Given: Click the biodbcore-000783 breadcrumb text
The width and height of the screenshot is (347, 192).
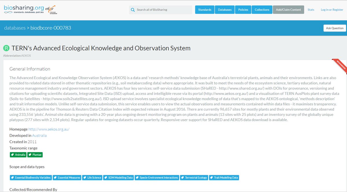Looking at the screenshot, I should pos(51,28).
